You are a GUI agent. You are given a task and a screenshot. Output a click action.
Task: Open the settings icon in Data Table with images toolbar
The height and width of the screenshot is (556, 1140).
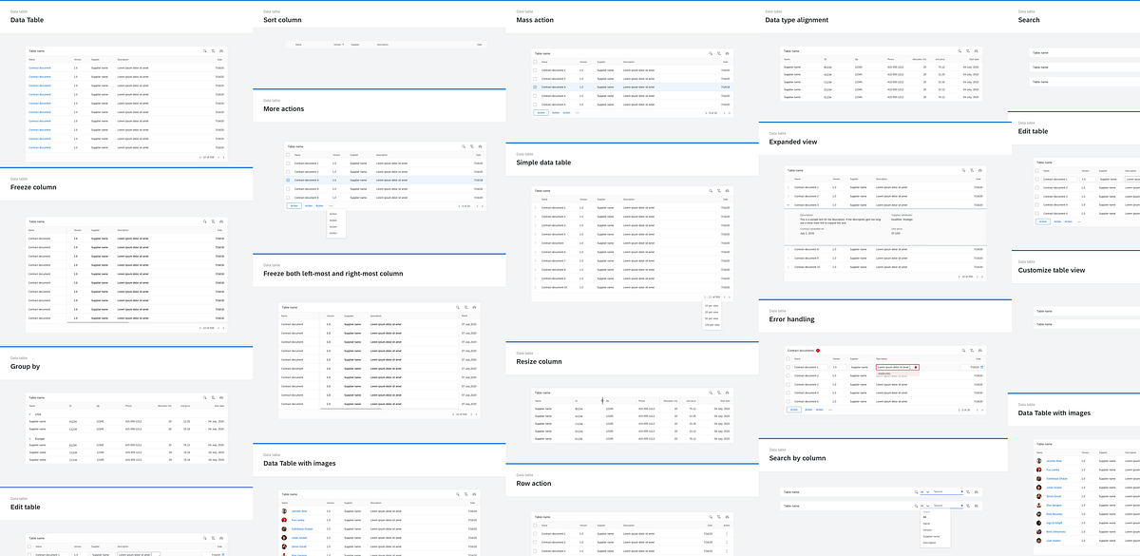pos(474,494)
